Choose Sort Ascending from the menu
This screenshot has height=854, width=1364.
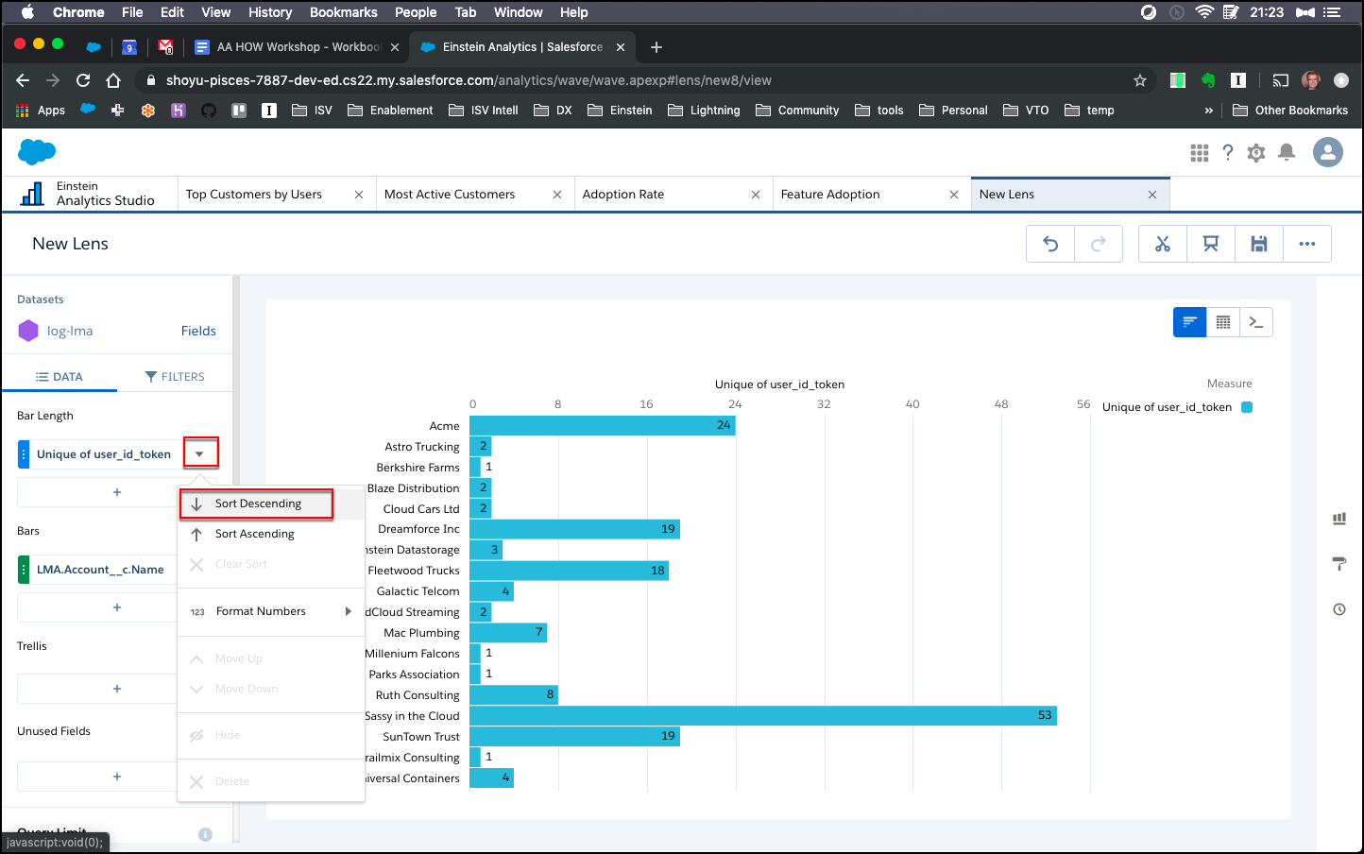271,534
